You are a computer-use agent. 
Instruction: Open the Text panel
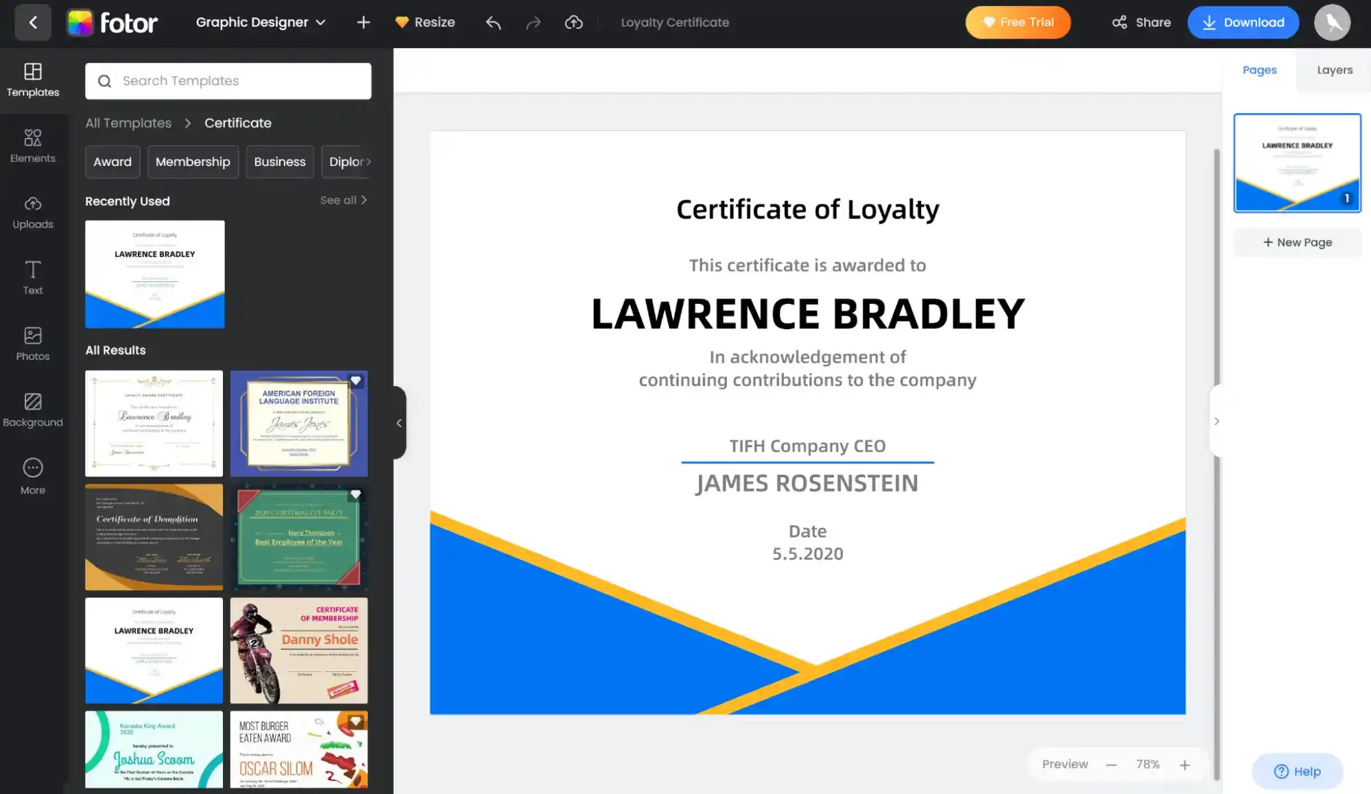coord(32,276)
